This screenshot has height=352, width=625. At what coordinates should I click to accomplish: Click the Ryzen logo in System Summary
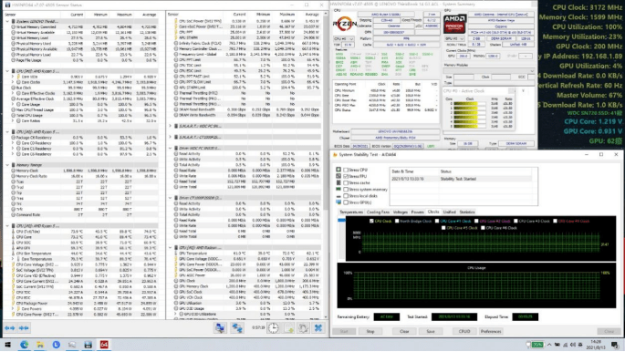(344, 25)
